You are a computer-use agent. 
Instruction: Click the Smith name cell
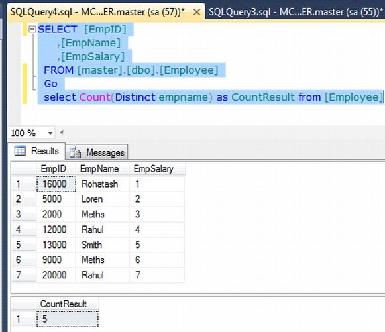point(103,245)
